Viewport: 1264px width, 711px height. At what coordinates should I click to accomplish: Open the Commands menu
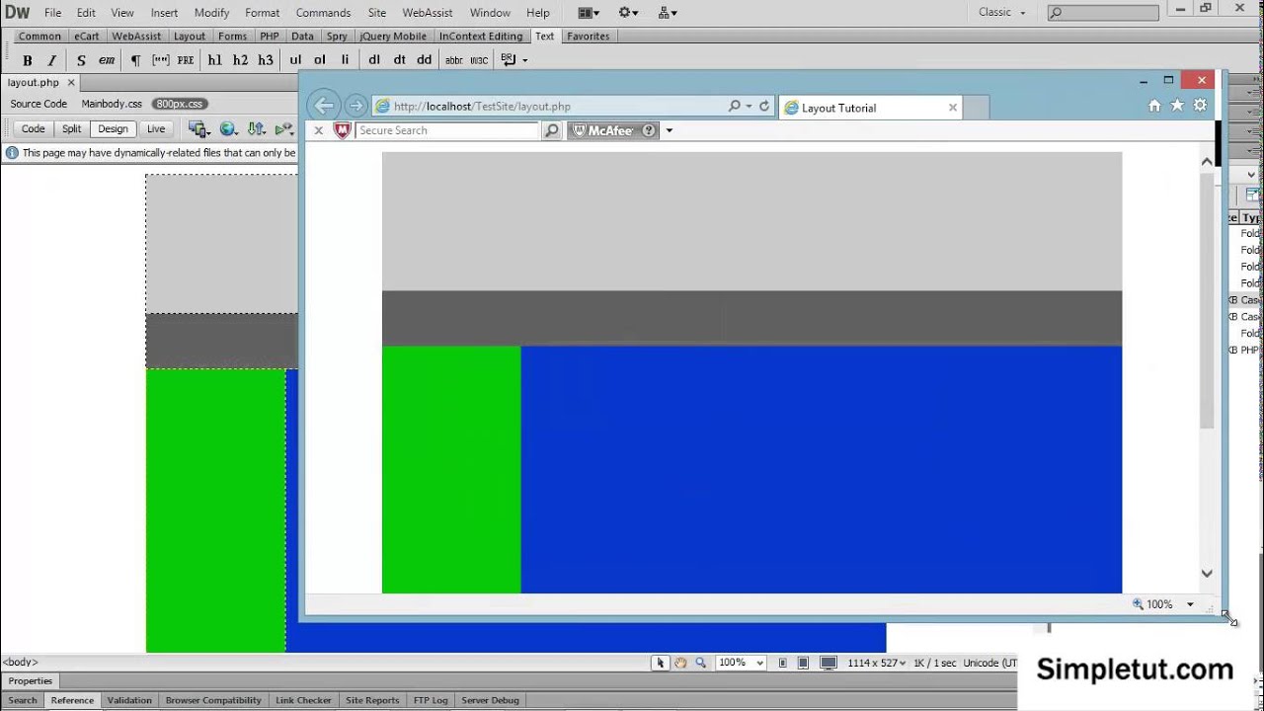coord(323,13)
